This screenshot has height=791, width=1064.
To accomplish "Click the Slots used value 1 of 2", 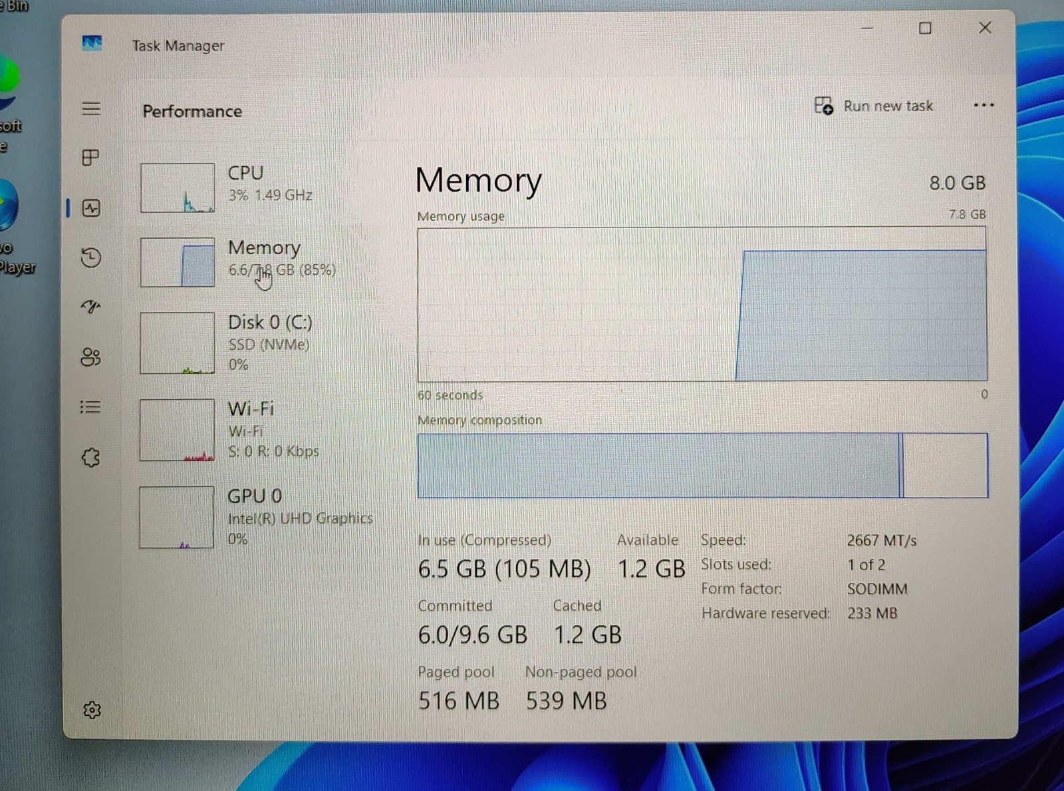I will click(866, 565).
